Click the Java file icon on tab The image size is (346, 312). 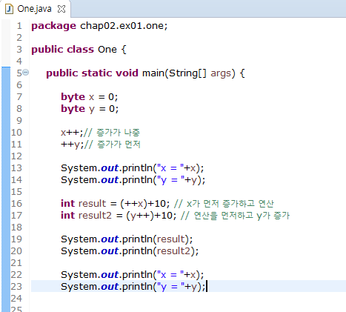pos(10,9)
